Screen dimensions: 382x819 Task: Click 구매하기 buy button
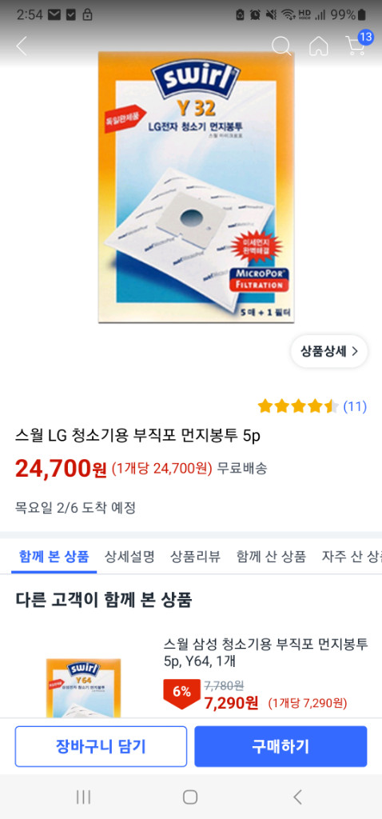[281, 746]
